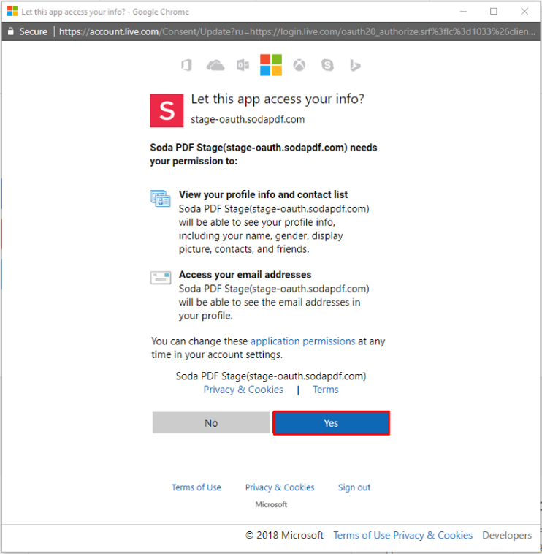
Task: Click the Microsoft logo in the Chrome title bar
Action: pyautogui.click(x=12, y=11)
